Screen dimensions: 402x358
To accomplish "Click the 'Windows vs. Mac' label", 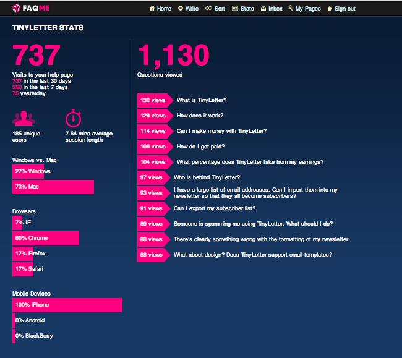I will click(35, 160).
